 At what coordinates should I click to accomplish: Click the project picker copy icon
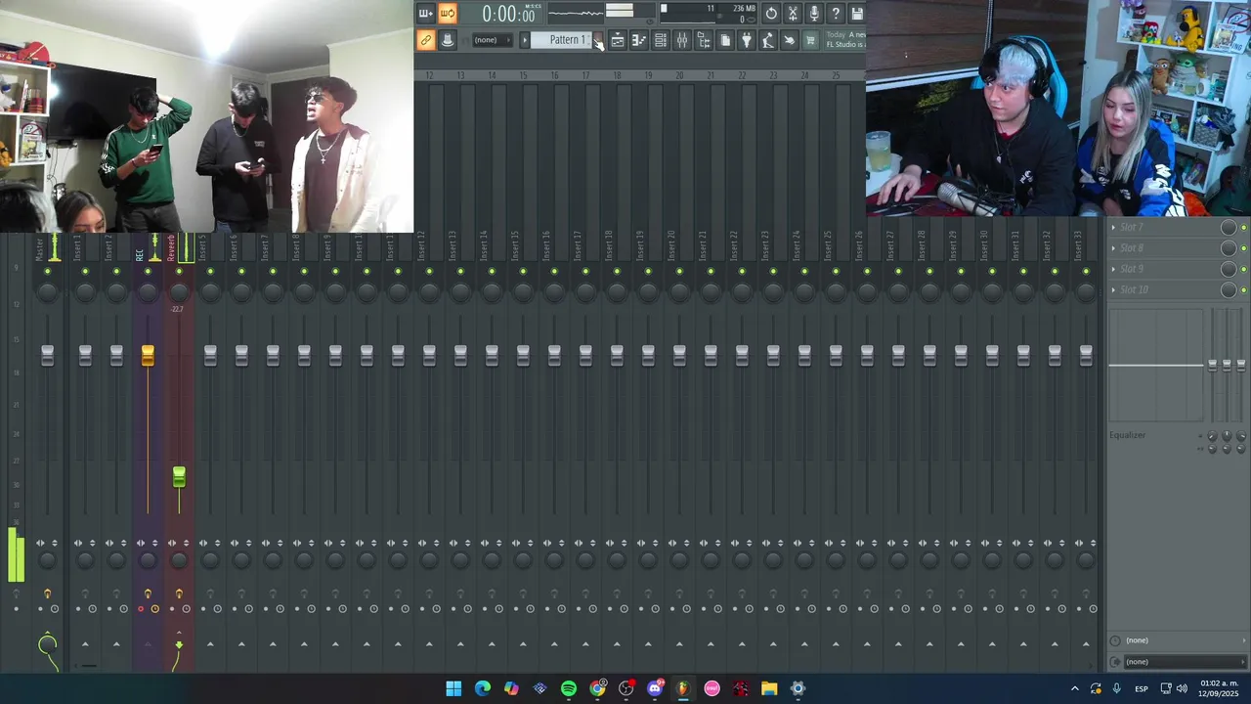point(725,40)
